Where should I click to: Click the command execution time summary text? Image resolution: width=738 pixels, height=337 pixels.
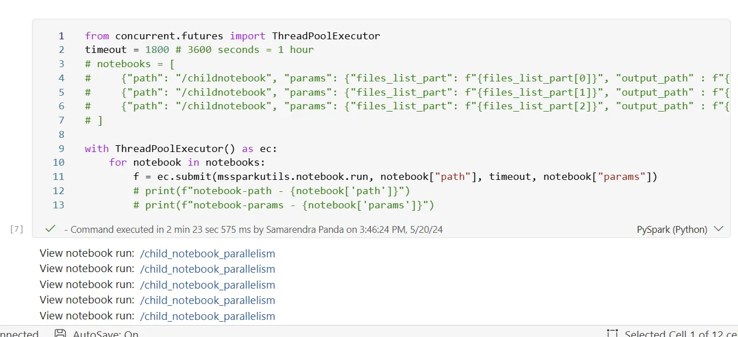click(x=254, y=229)
